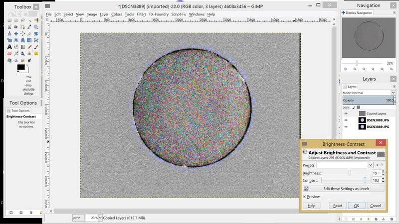Viewport: 399px width, 224px height.
Task: Hide the Copied Layers layer
Action: pyautogui.click(x=346, y=113)
